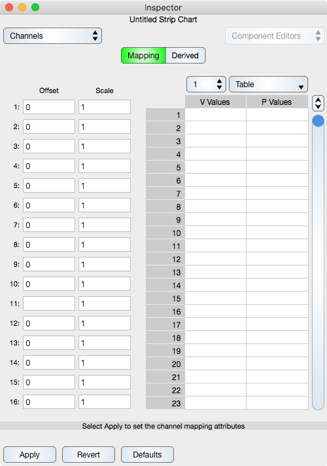Click the P Values column header
Screen dimensions: 327x466
[277, 102]
